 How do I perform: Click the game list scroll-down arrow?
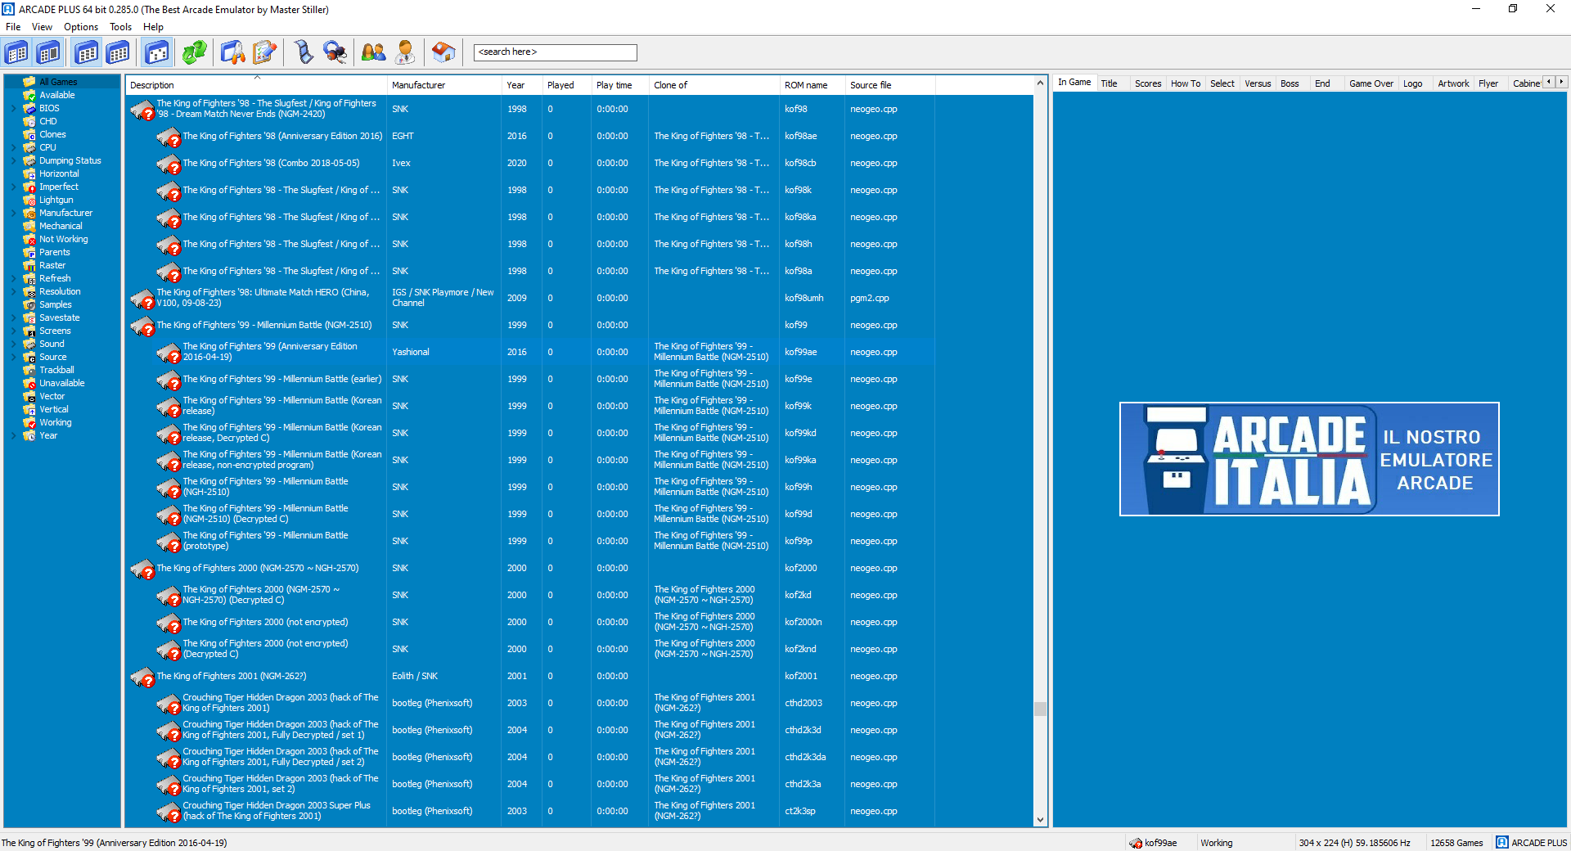[1040, 820]
